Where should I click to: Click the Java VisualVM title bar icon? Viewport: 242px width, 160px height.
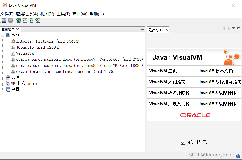click(x=4, y=5)
